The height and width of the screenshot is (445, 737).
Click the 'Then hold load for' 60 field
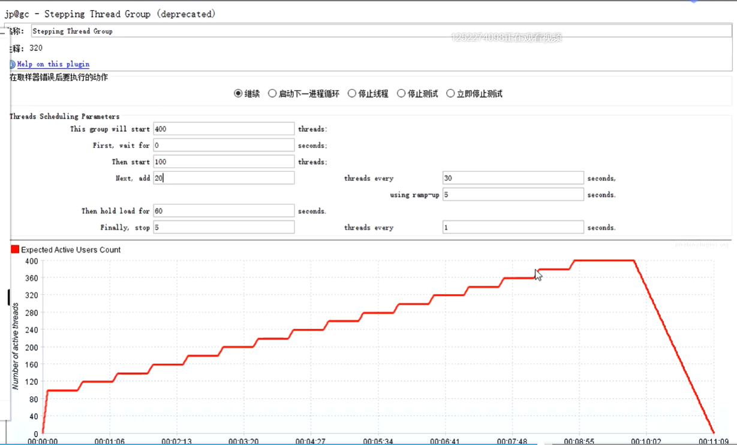pos(224,211)
